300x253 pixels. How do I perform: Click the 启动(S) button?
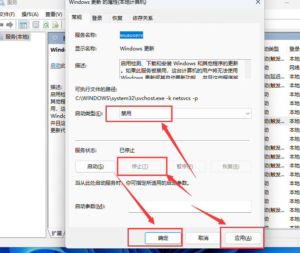[95, 167]
